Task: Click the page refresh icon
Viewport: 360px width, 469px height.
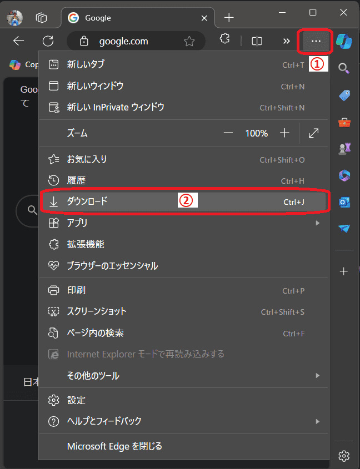Action: pos(48,41)
